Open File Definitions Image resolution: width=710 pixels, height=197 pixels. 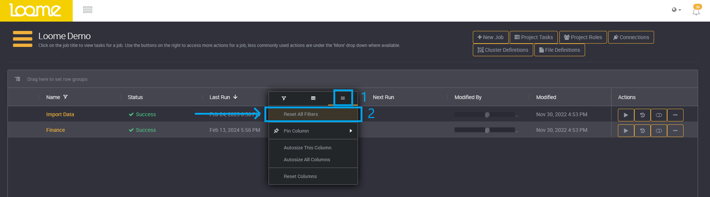559,50
